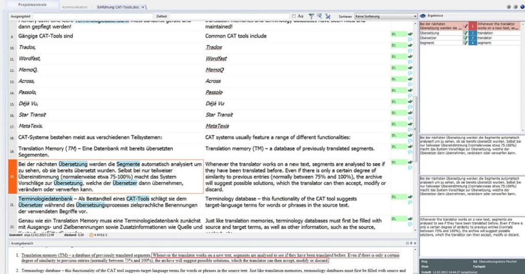Screen dimensions: 525x274
Task: Click the highlighted term Segmente in source segment 20
Action: coord(128,164)
